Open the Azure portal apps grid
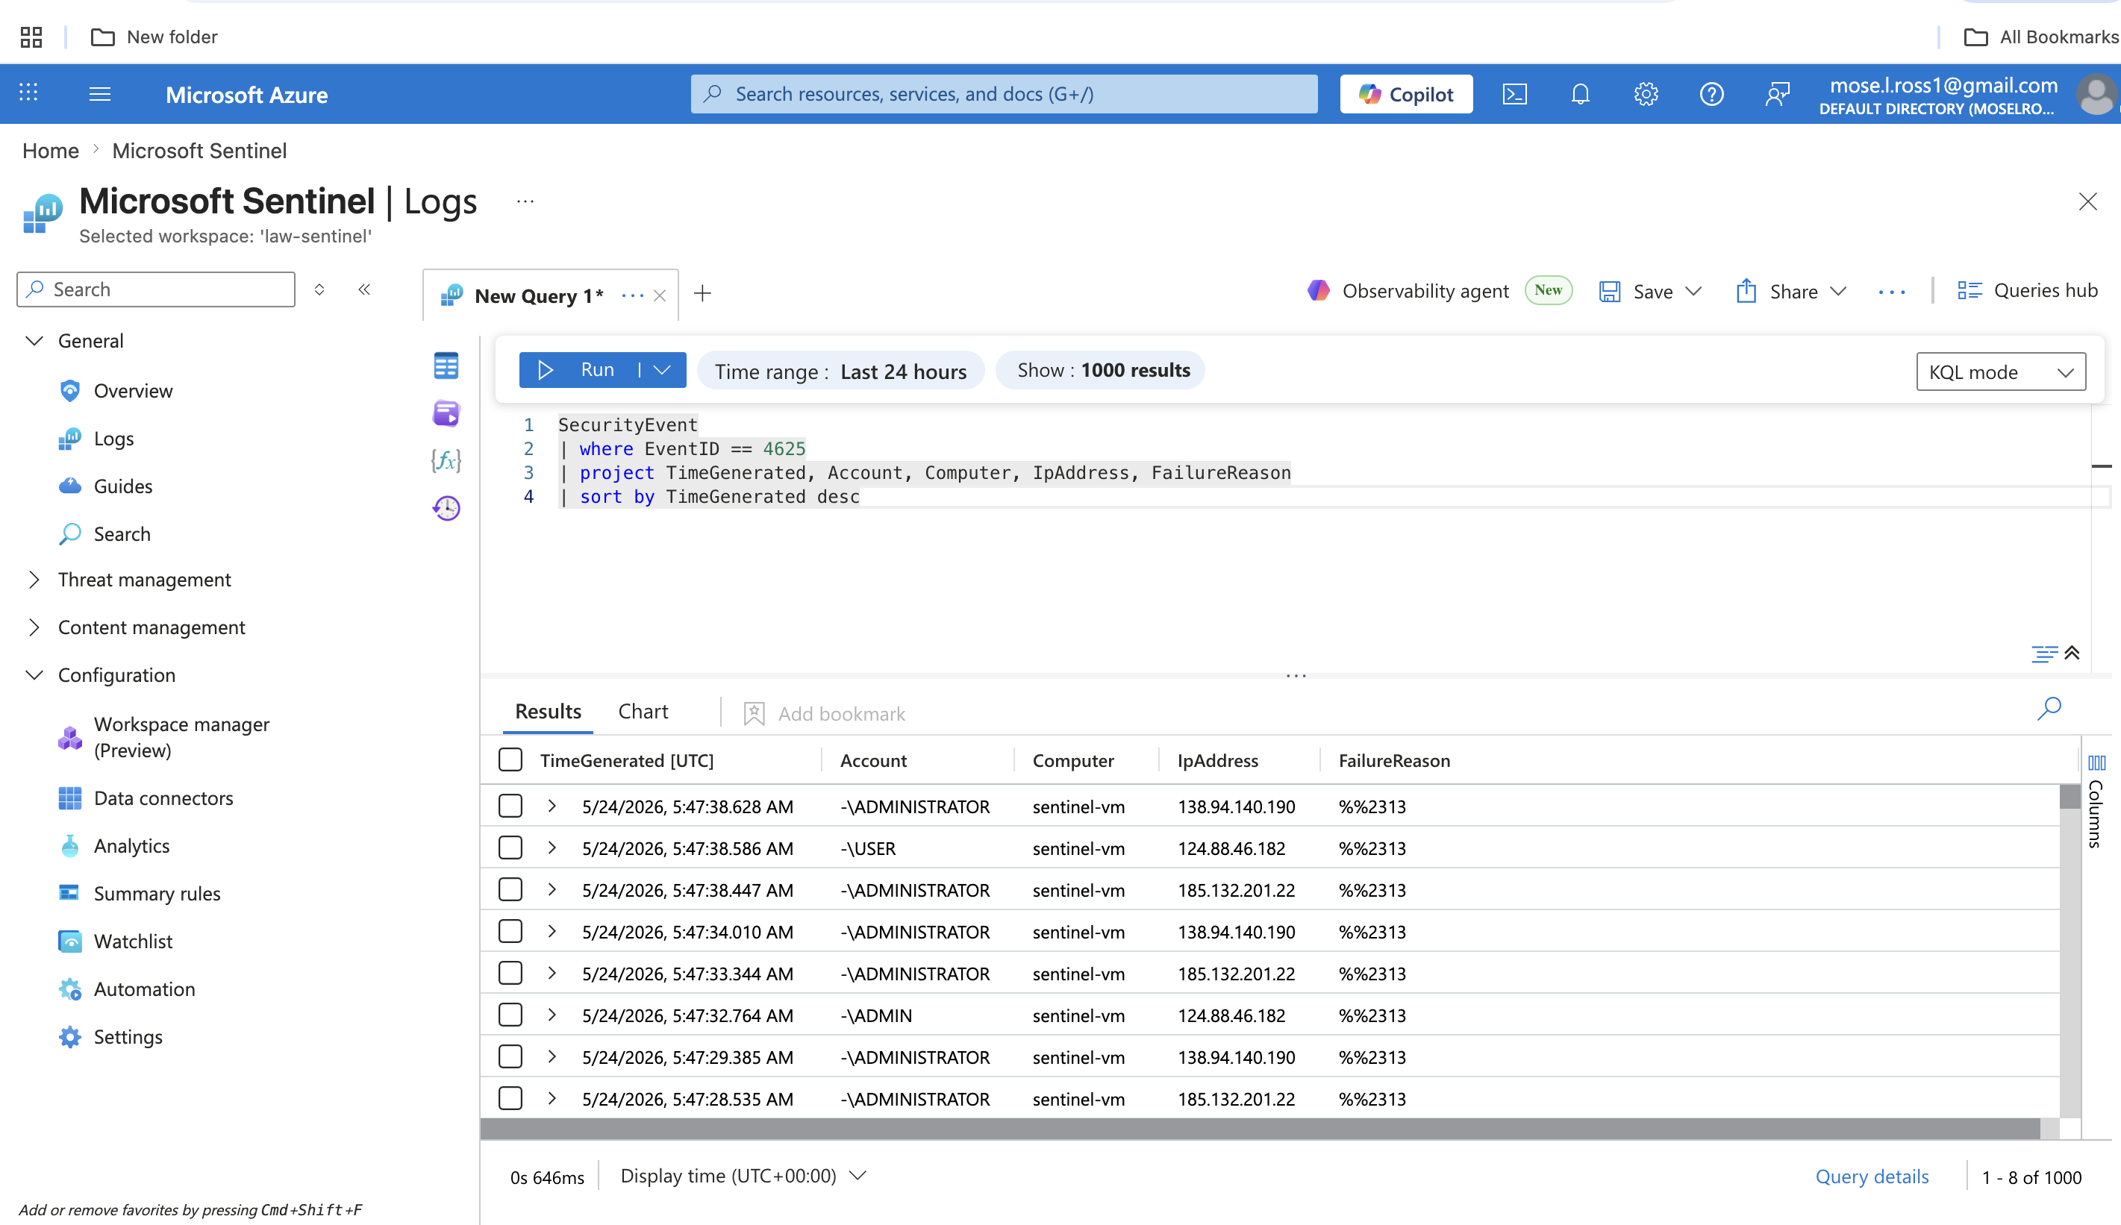 pyautogui.click(x=28, y=93)
